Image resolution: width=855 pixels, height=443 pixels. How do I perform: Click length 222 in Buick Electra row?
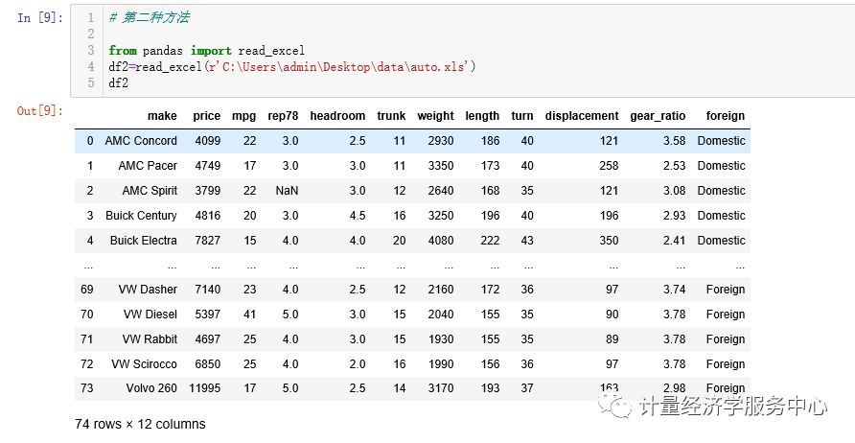tap(490, 241)
